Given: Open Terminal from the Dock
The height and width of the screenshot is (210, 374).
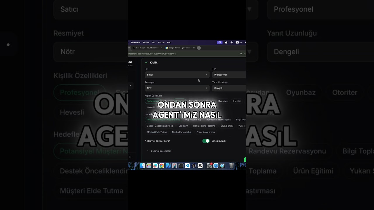Looking at the screenshot, I should click(x=181, y=166).
